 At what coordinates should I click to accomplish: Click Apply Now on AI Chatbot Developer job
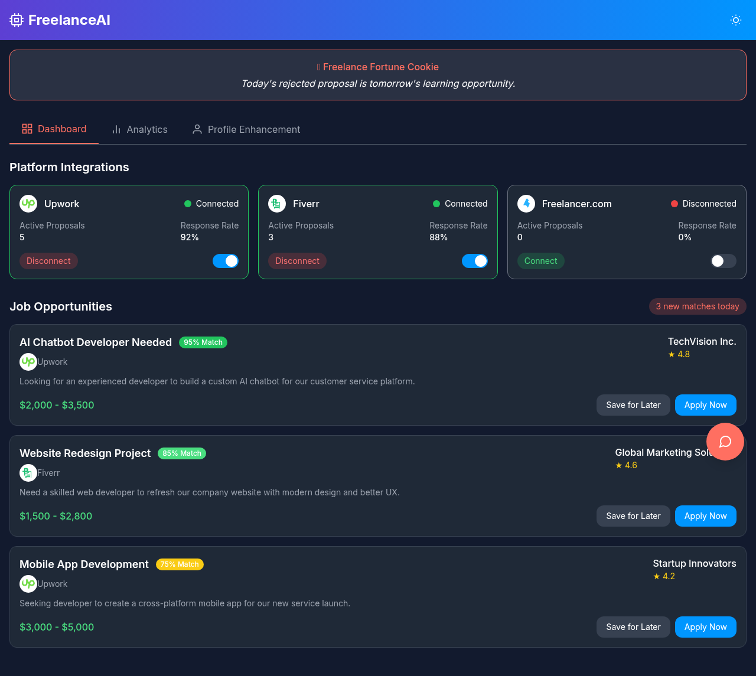(705, 404)
